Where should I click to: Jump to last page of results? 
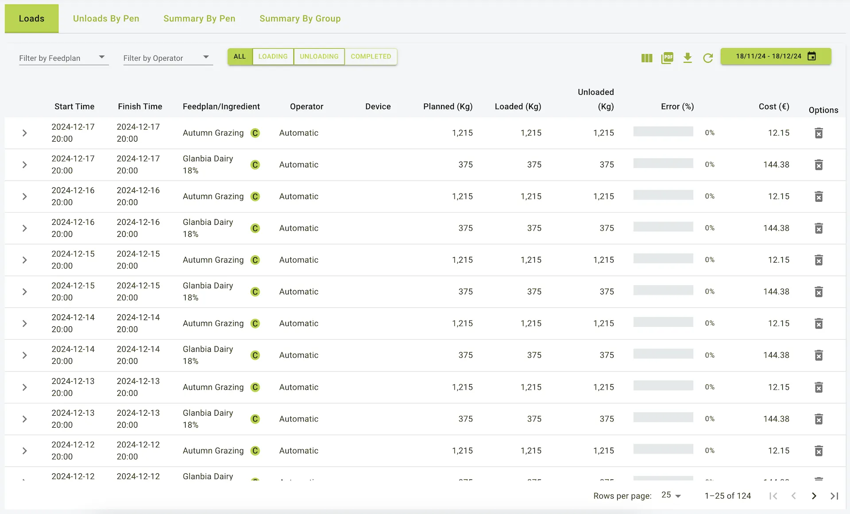tap(834, 496)
